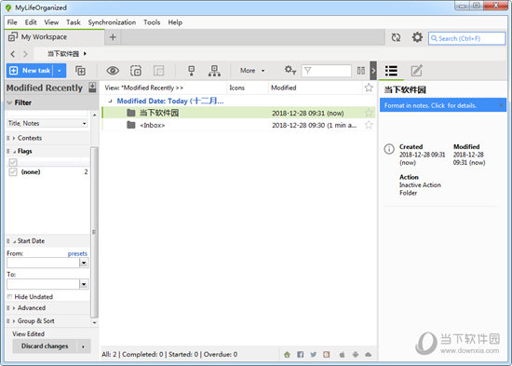Open the settings gear icon near search
The image size is (512, 366).
pos(417,37)
